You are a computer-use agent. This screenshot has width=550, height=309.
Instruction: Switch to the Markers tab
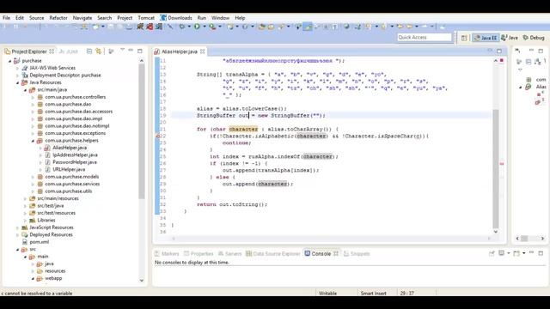pos(167,254)
